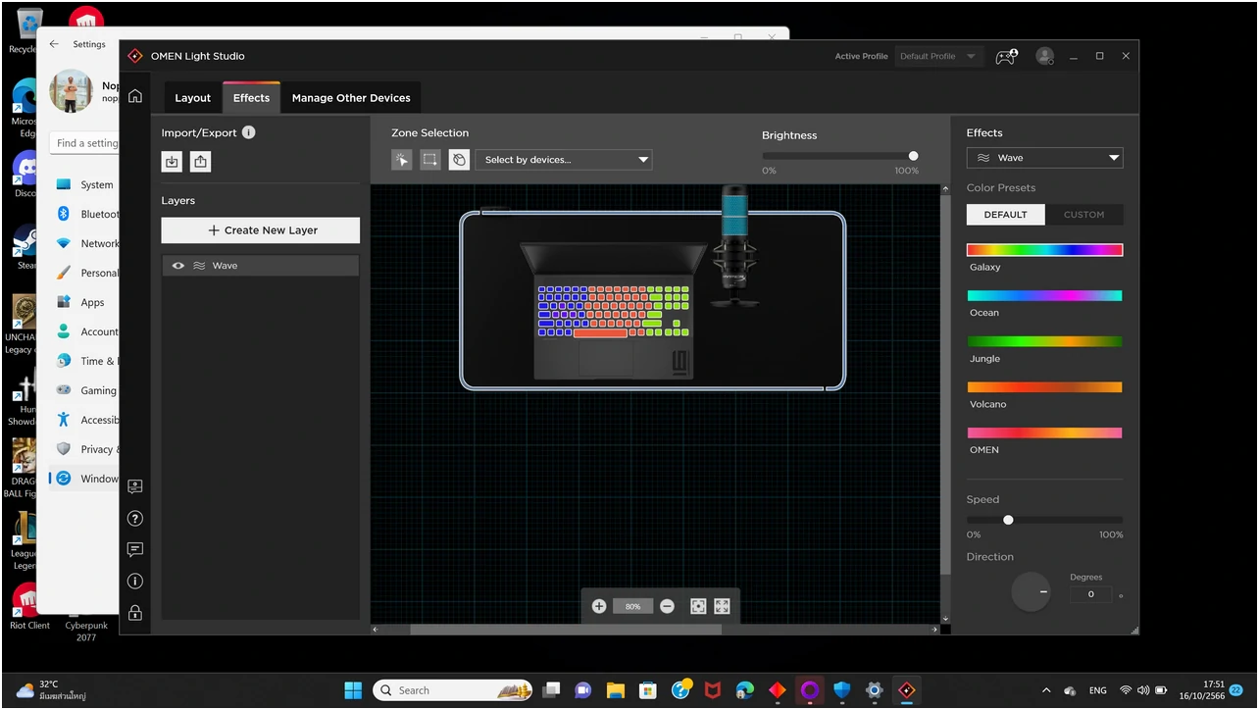Click the Export layers icon
This screenshot has width=1259, height=710.
point(200,162)
